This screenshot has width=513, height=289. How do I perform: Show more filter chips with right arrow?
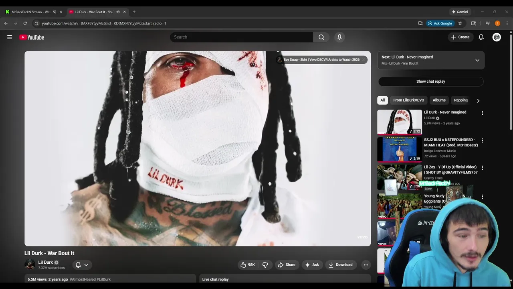pos(478,100)
